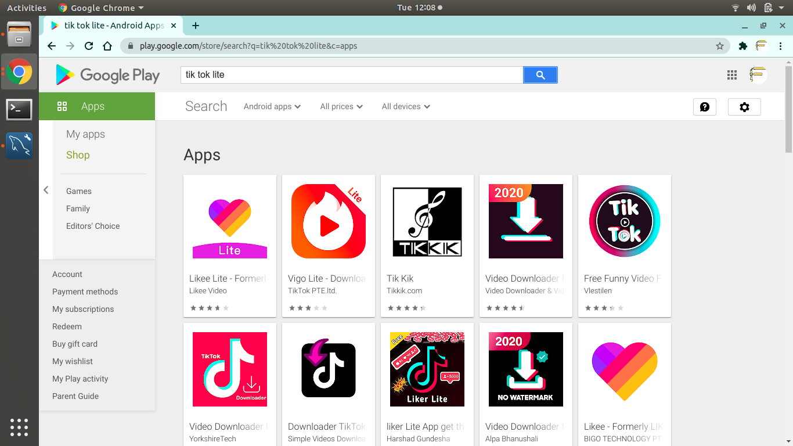The height and width of the screenshot is (446, 793).
Task: Open My subscriptions
Action: tap(83, 309)
